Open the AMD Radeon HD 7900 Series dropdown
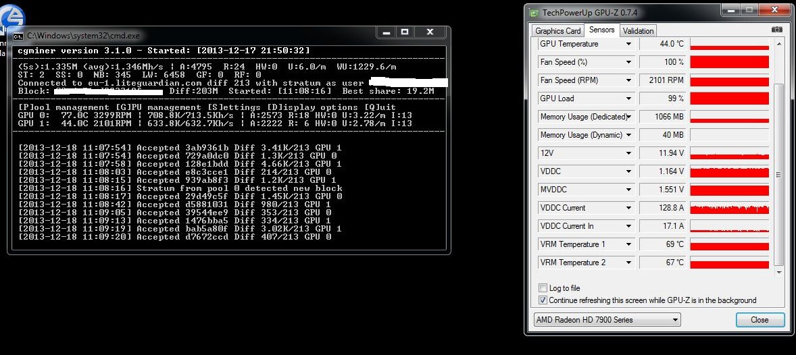The width and height of the screenshot is (796, 355). coord(607,320)
